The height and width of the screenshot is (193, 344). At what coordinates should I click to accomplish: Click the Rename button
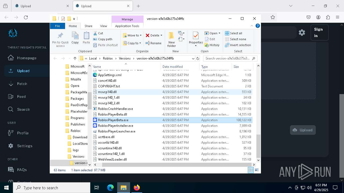[x=153, y=43]
